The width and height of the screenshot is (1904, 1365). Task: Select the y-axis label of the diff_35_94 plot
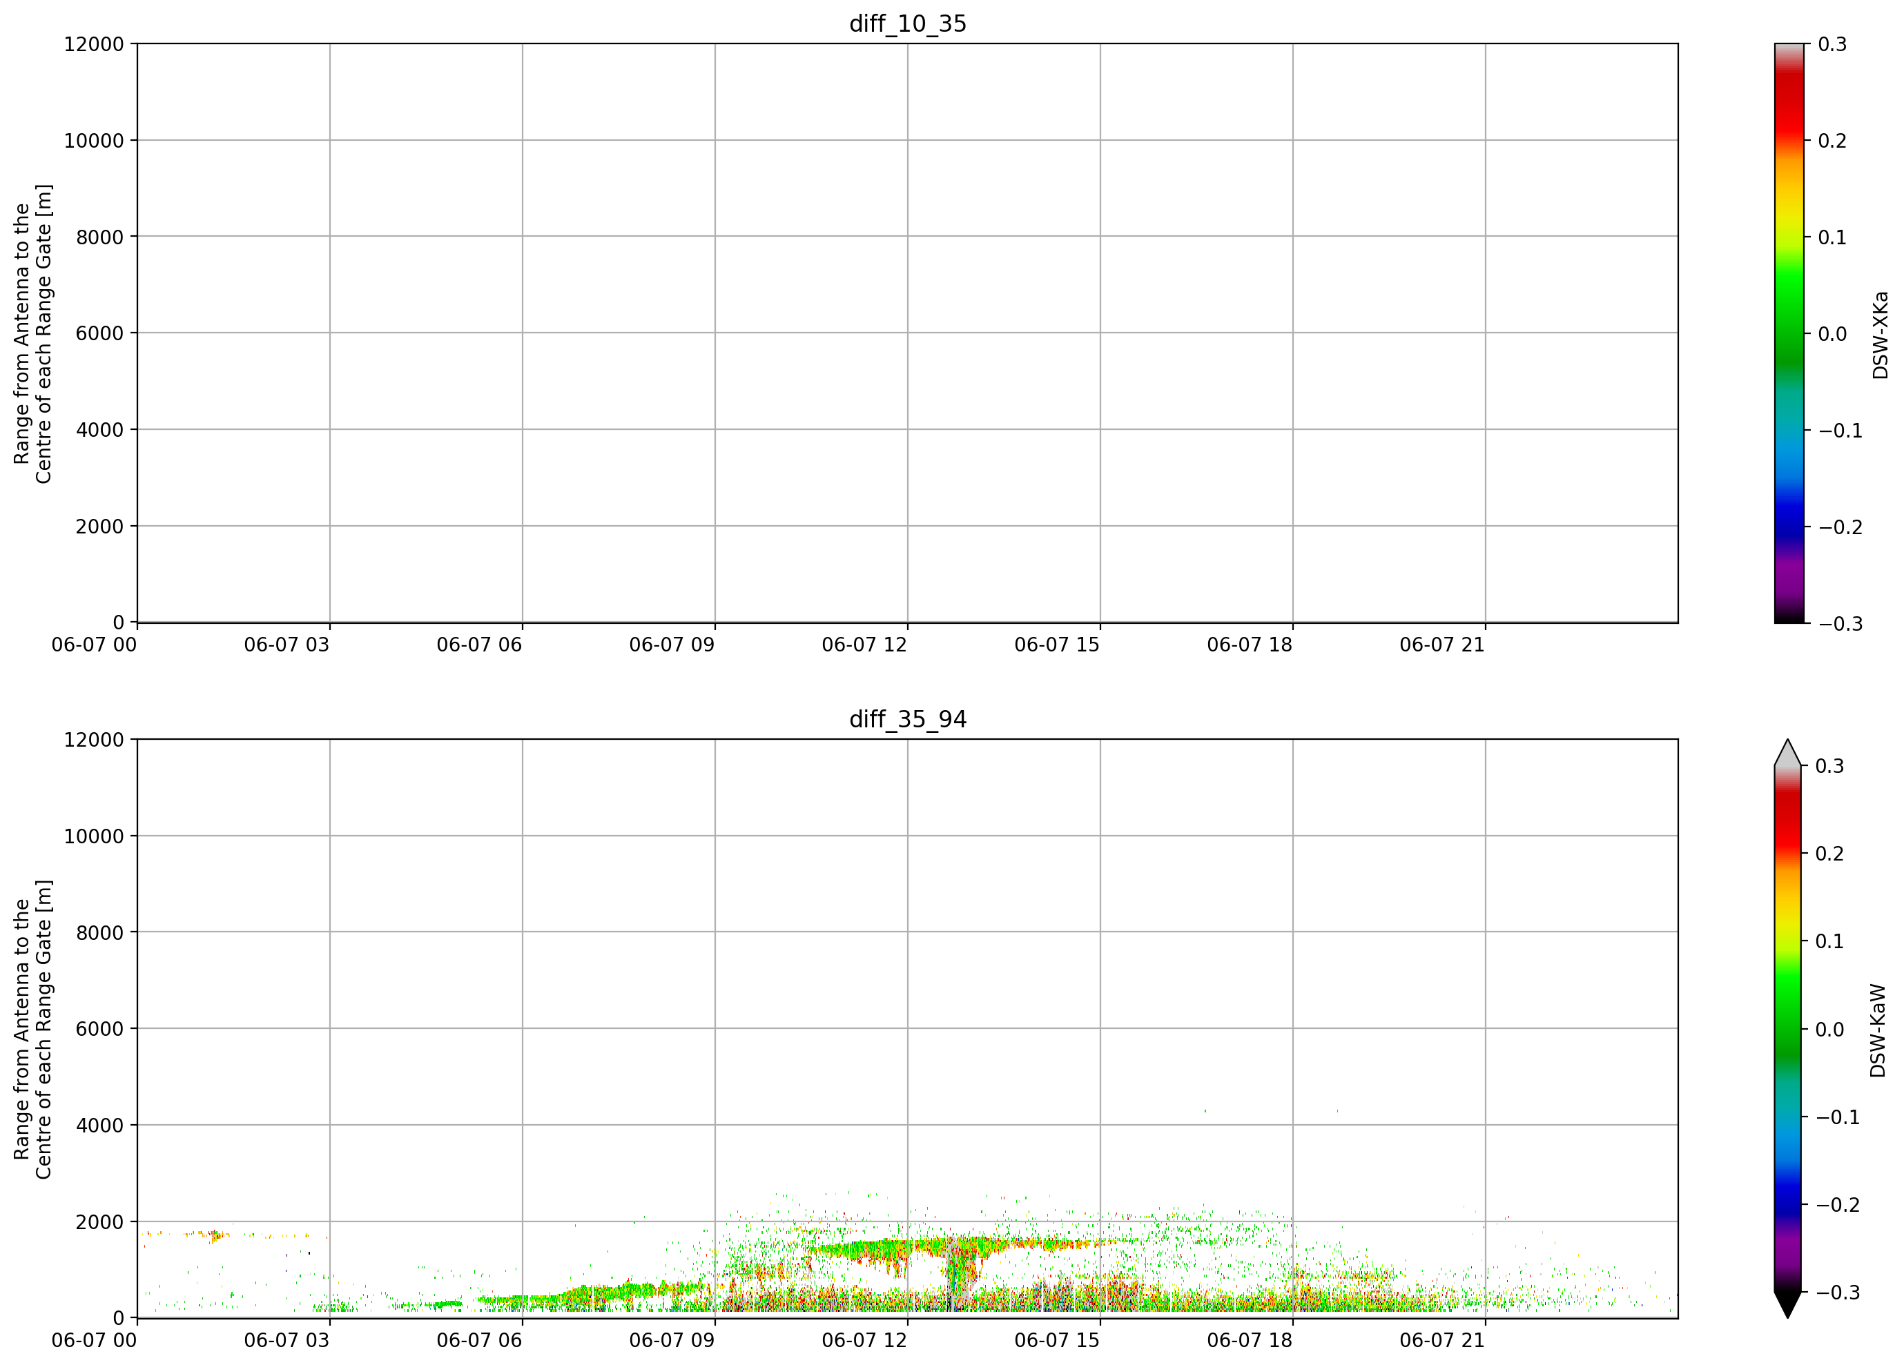coord(32,1030)
